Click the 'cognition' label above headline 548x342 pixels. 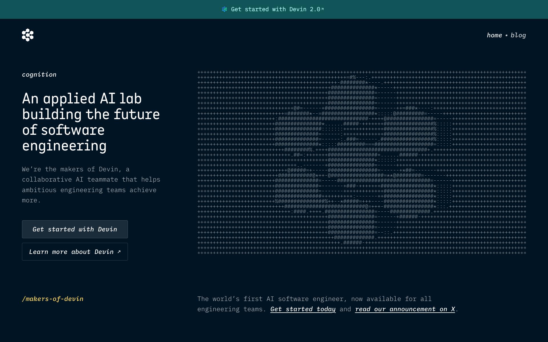(x=39, y=75)
